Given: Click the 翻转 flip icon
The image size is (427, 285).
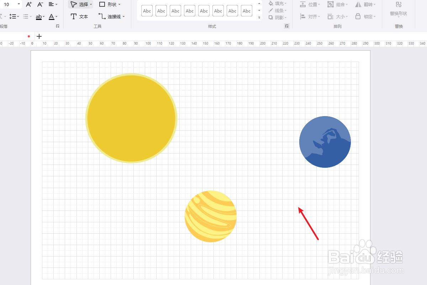Looking at the screenshot, I should point(358,4).
